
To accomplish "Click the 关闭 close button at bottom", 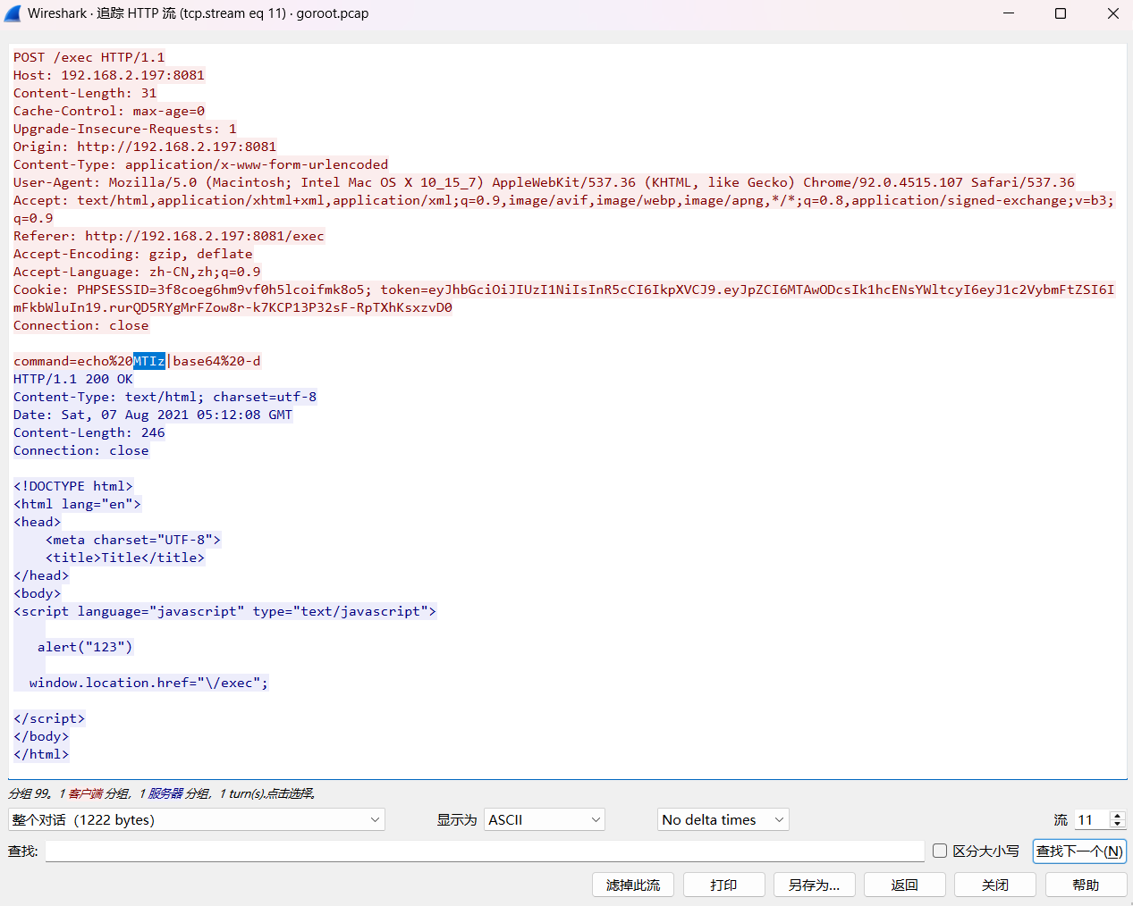I will (994, 885).
